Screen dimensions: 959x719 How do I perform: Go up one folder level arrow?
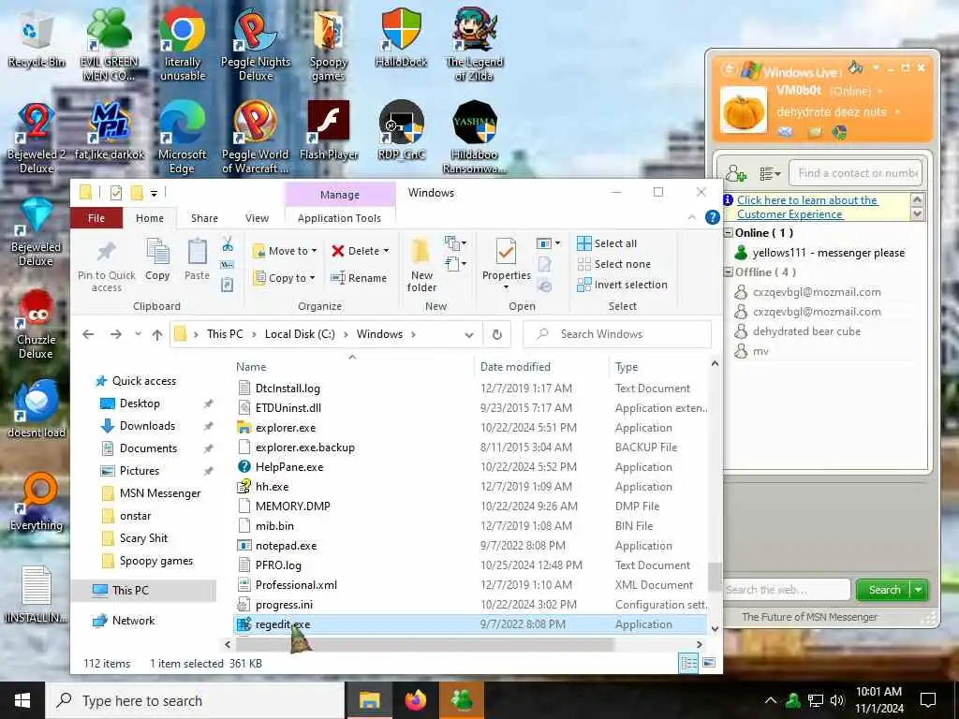[157, 334]
